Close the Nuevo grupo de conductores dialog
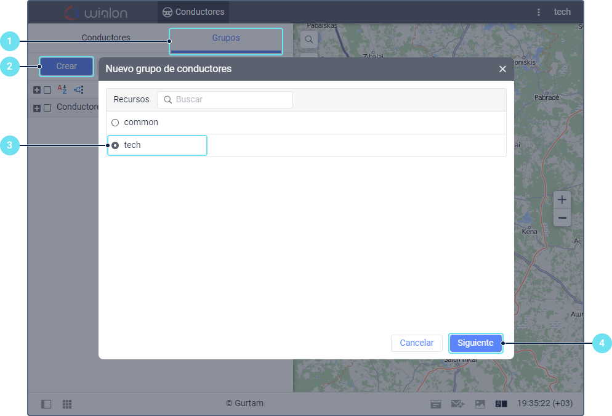The height and width of the screenshot is (416, 612). coord(502,69)
